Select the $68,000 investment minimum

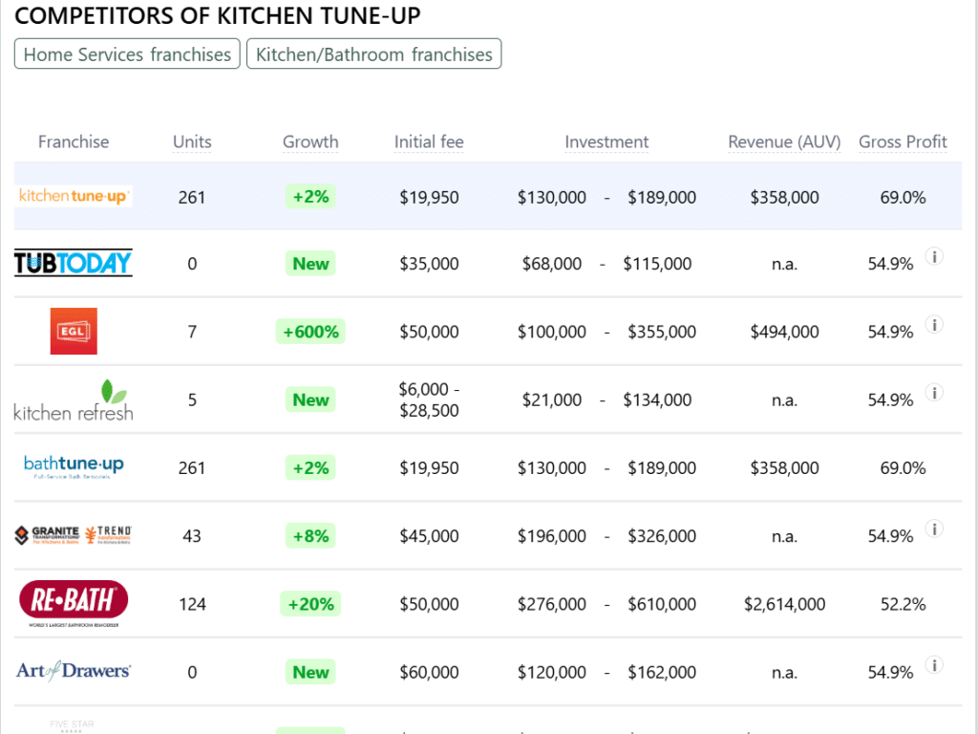(x=552, y=264)
